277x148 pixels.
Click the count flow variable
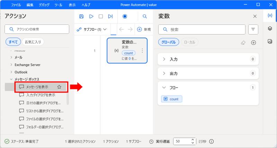click(171, 99)
